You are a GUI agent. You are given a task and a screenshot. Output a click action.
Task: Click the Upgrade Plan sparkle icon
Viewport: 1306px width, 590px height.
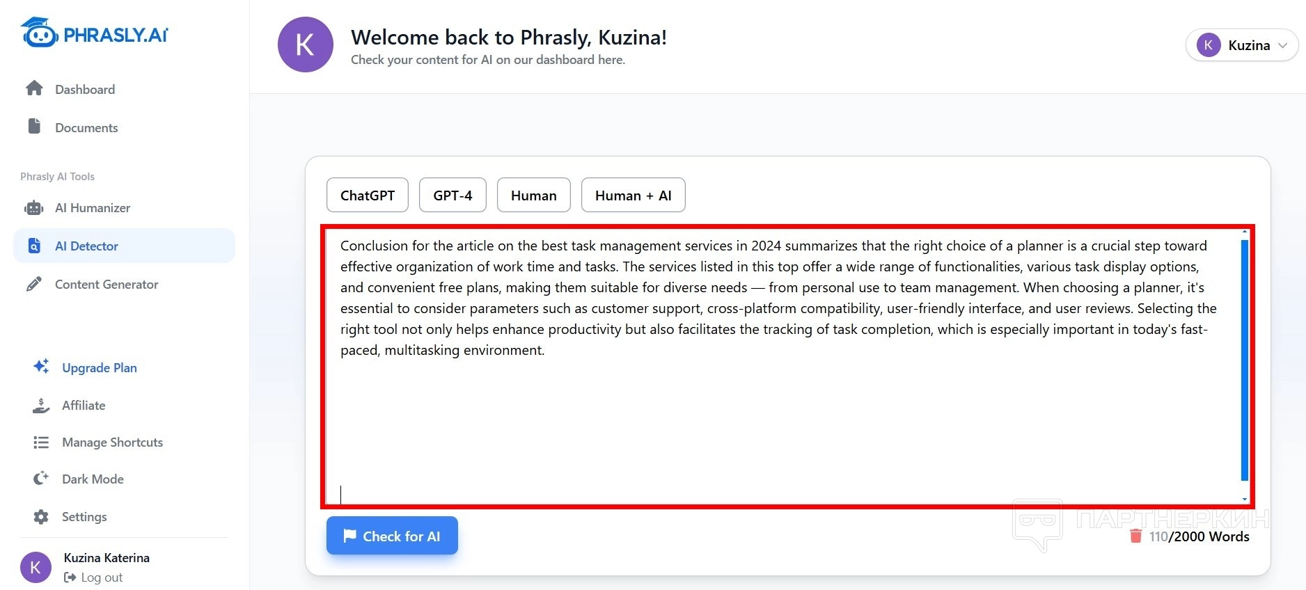click(41, 366)
